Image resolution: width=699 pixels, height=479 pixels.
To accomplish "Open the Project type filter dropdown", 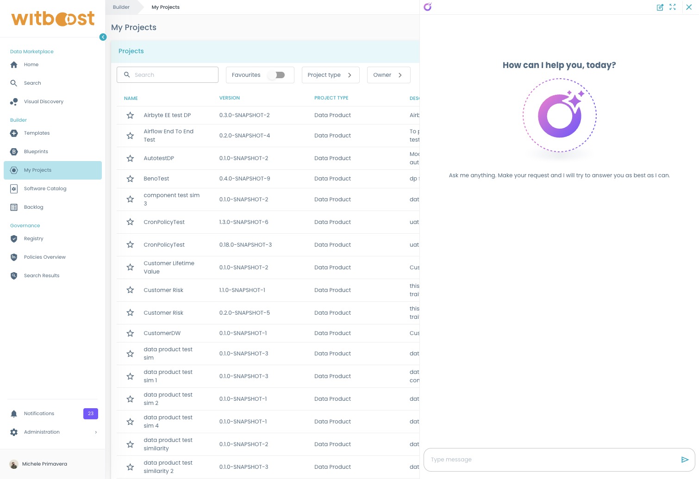I will tap(330, 75).
